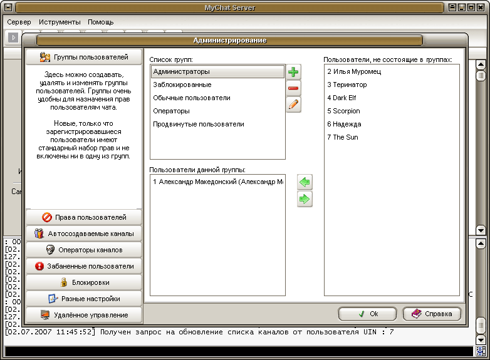Click the black command input field at bottom
This screenshot has height=360, width=490.
[239, 351]
